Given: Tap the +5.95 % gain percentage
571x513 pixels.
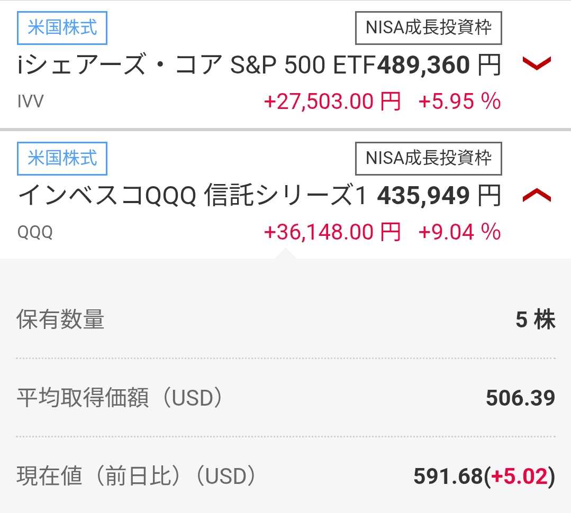Looking at the screenshot, I should pyautogui.click(x=459, y=102).
